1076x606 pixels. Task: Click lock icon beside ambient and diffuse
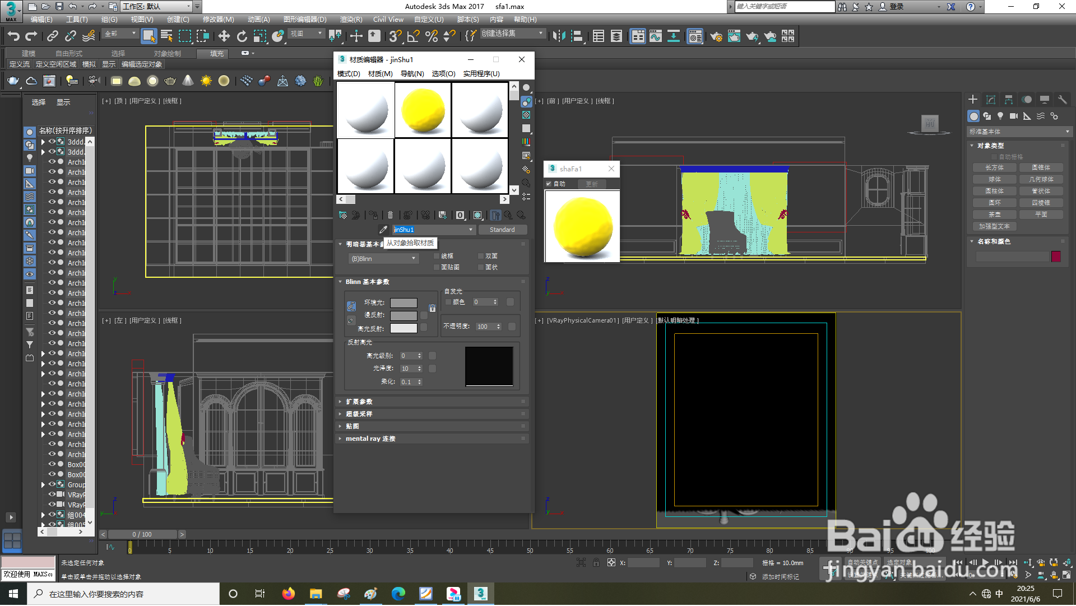coord(432,309)
